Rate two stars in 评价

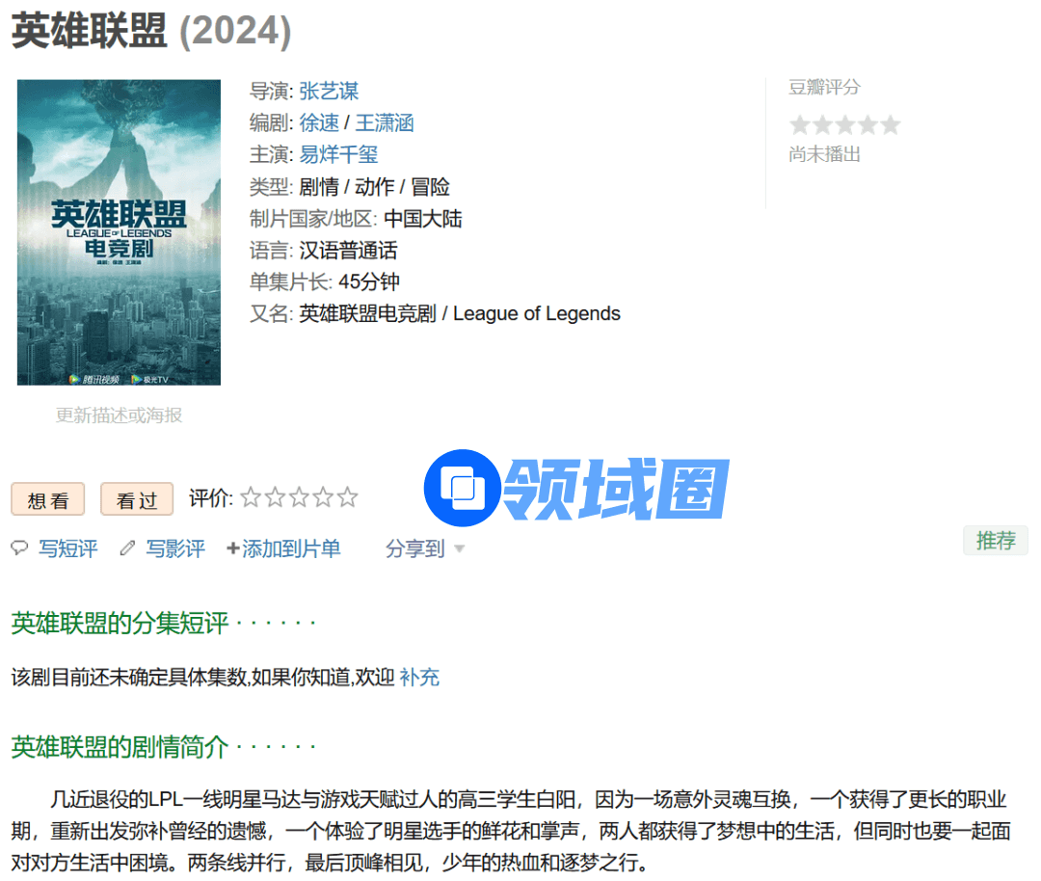click(276, 497)
